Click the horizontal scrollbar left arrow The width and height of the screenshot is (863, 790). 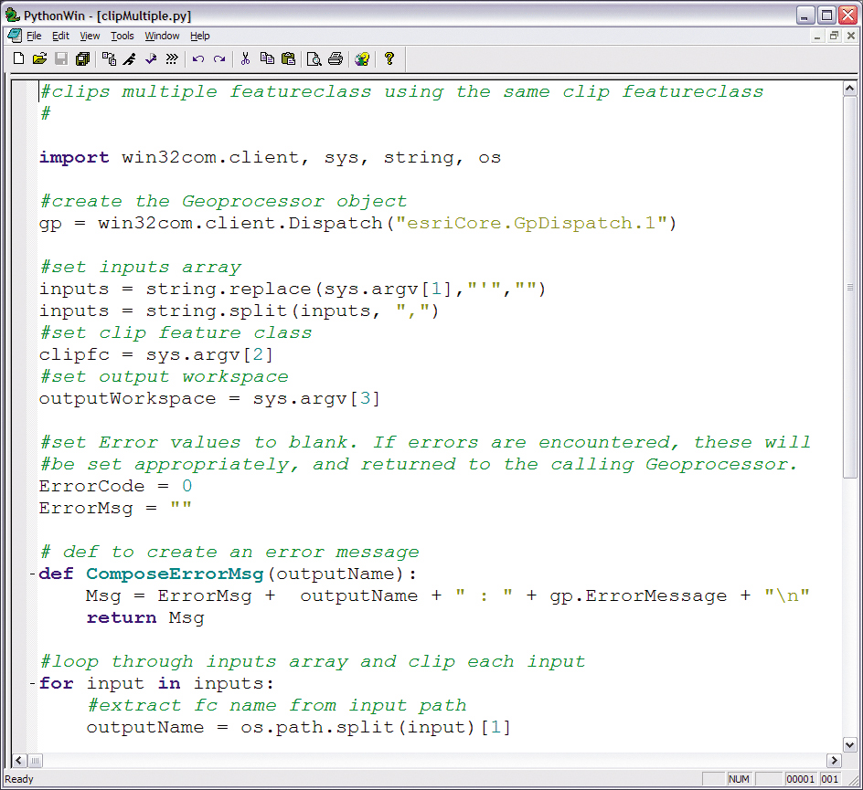pos(18,760)
